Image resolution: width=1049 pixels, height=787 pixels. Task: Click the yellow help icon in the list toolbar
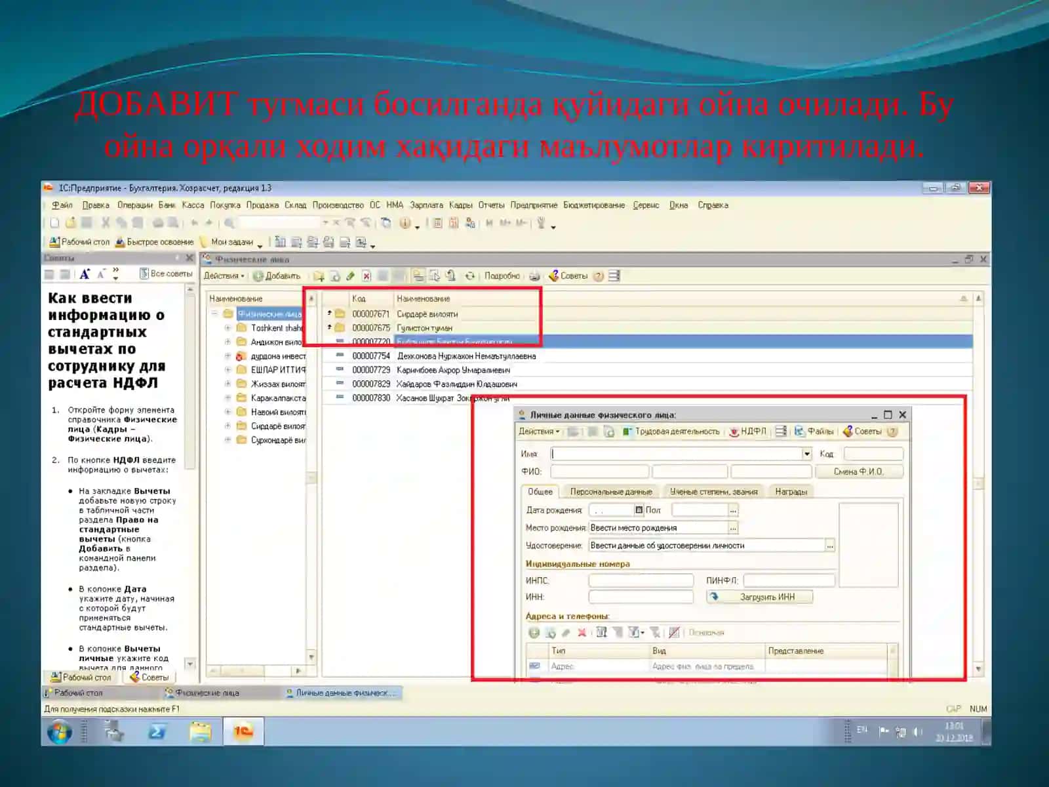point(598,276)
